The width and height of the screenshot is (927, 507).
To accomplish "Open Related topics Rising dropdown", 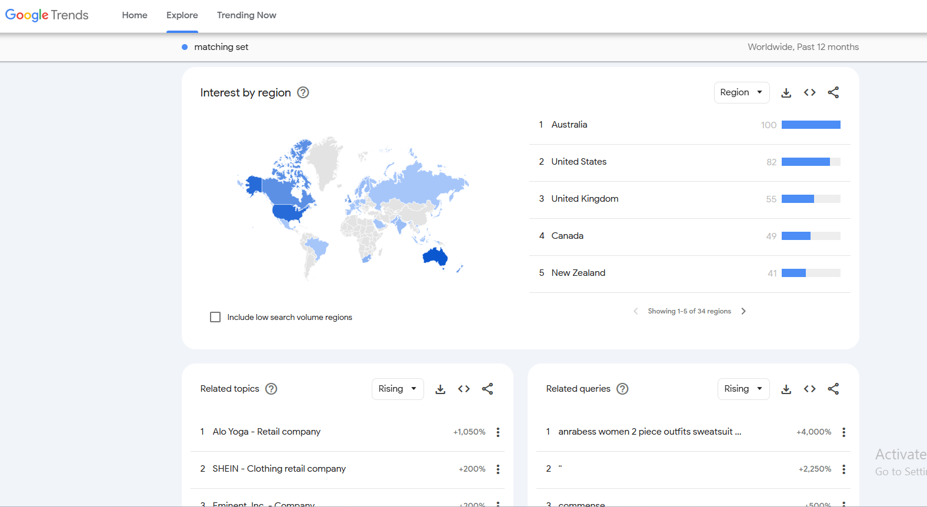I will click(398, 389).
